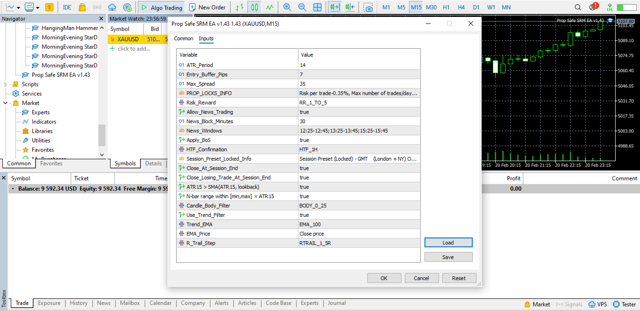
Task: Click the green connection status bar indicator
Action: point(626,7)
